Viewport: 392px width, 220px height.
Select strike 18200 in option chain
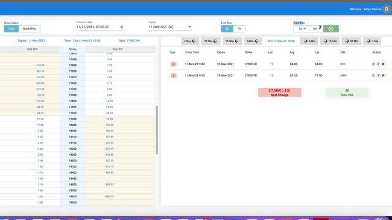pos(73,148)
